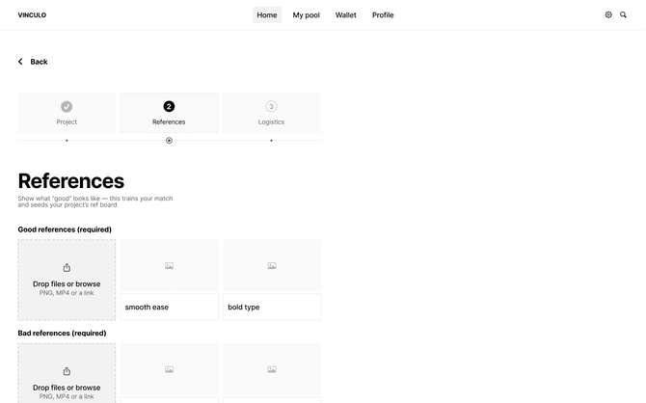Click upload icon in Good references dropzone
The image size is (646, 403).
click(67, 268)
